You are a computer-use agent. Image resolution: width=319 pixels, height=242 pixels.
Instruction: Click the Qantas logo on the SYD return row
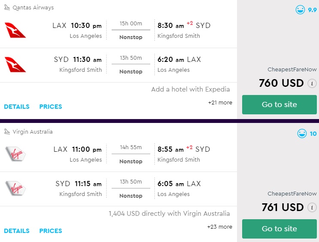click(x=15, y=64)
